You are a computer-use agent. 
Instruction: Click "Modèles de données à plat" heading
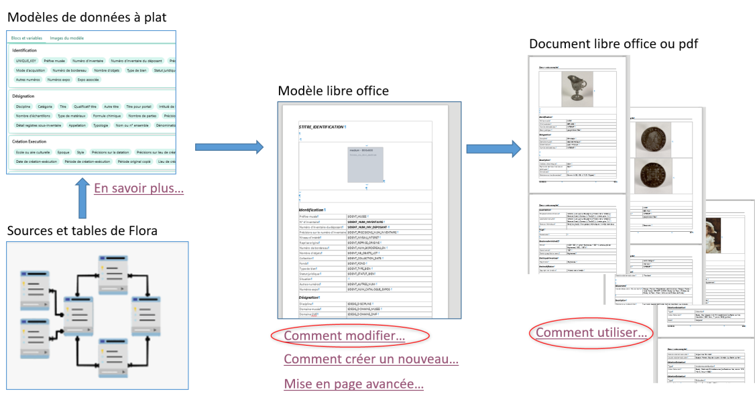(86, 17)
